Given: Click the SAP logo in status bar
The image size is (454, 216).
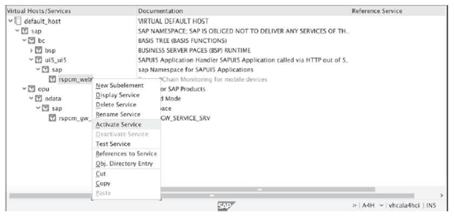Looking at the screenshot, I should click(x=222, y=206).
